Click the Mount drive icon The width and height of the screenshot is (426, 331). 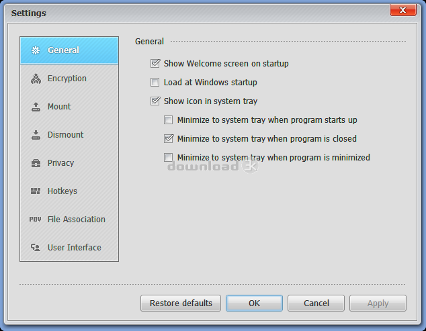pyautogui.click(x=36, y=107)
